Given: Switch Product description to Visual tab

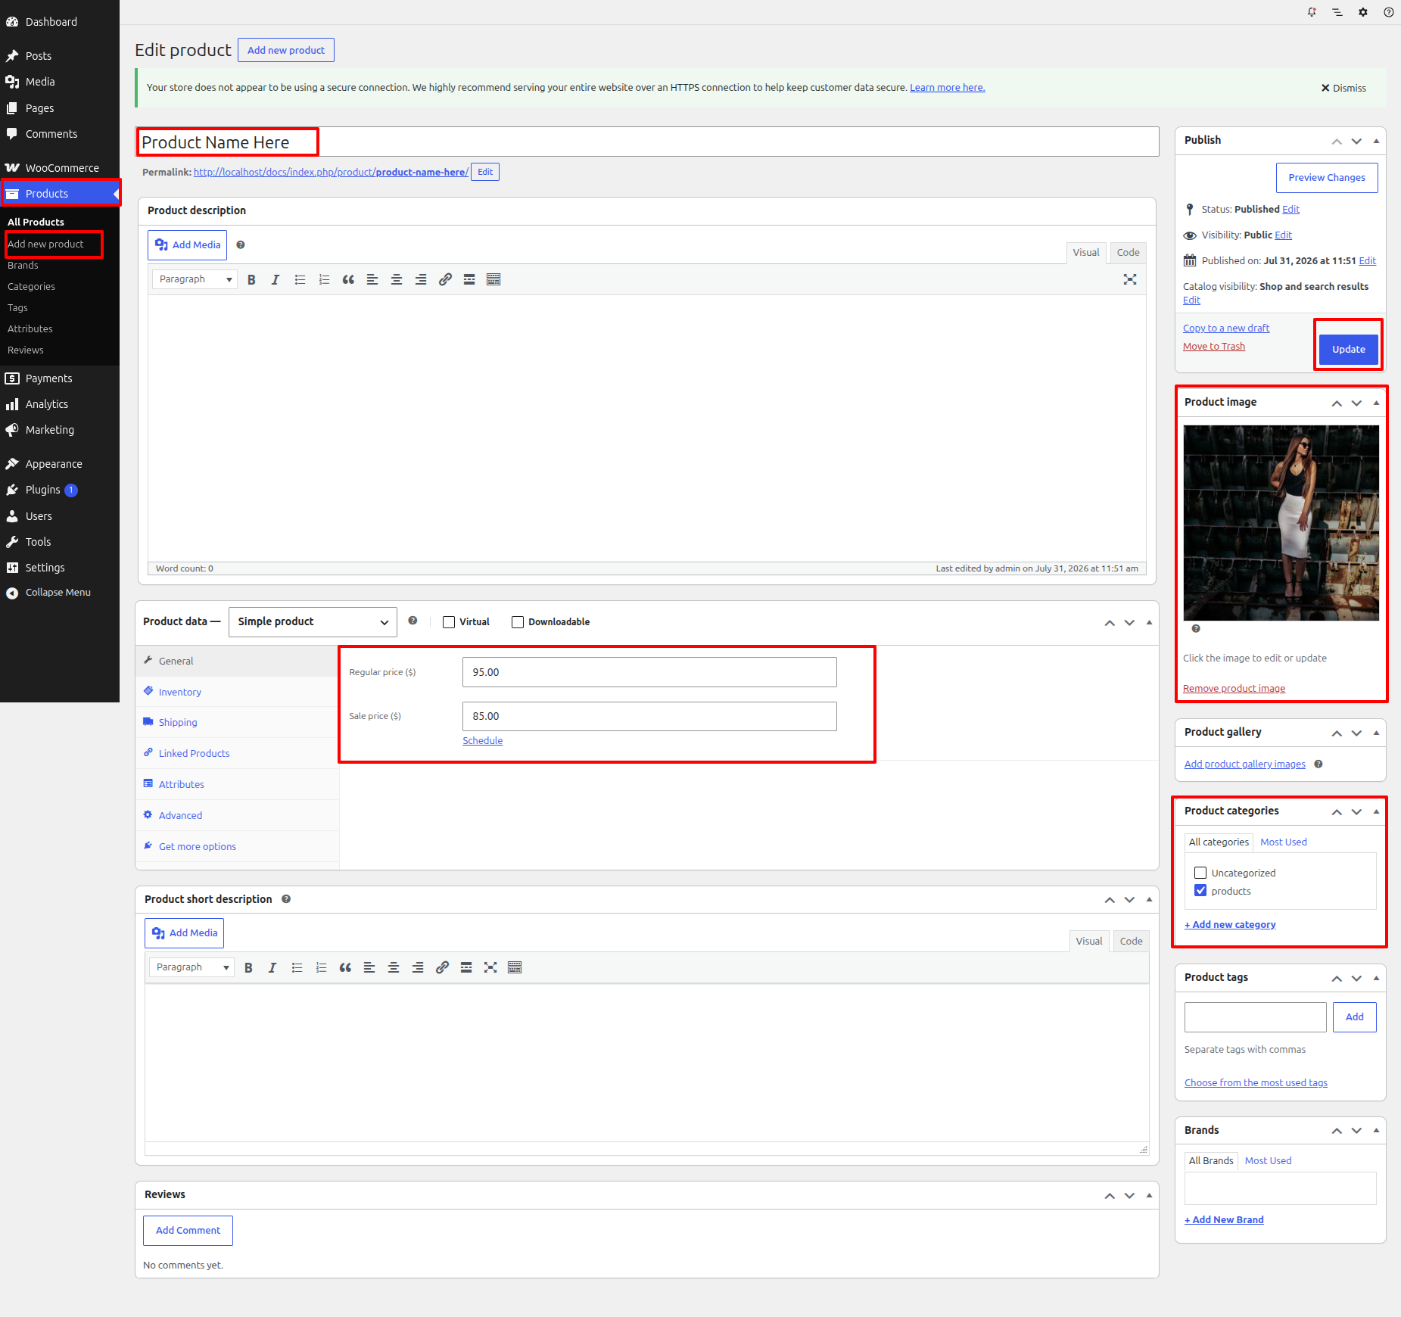Looking at the screenshot, I should coord(1086,253).
